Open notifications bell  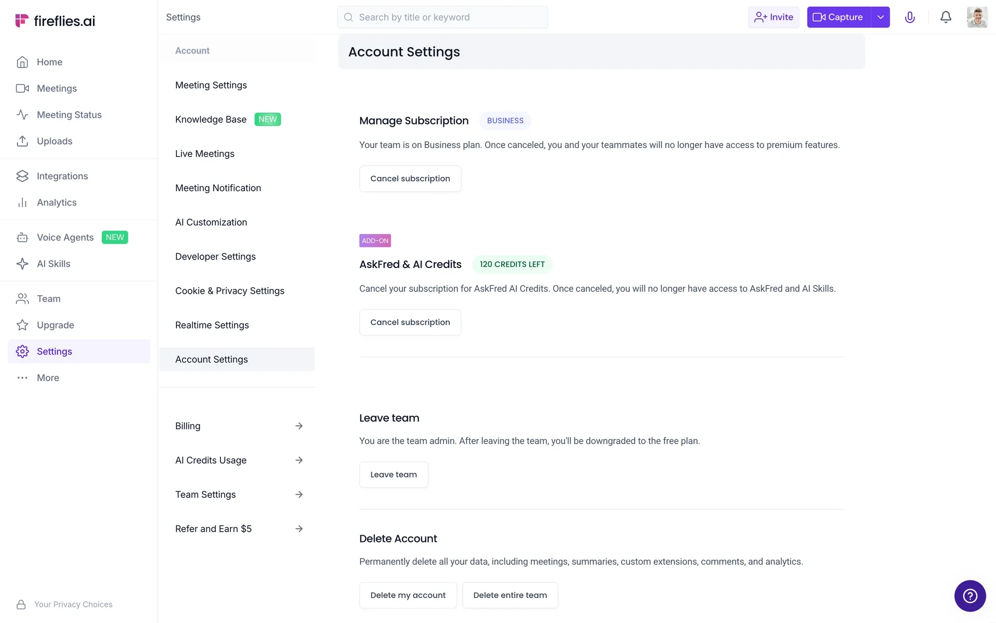(946, 17)
